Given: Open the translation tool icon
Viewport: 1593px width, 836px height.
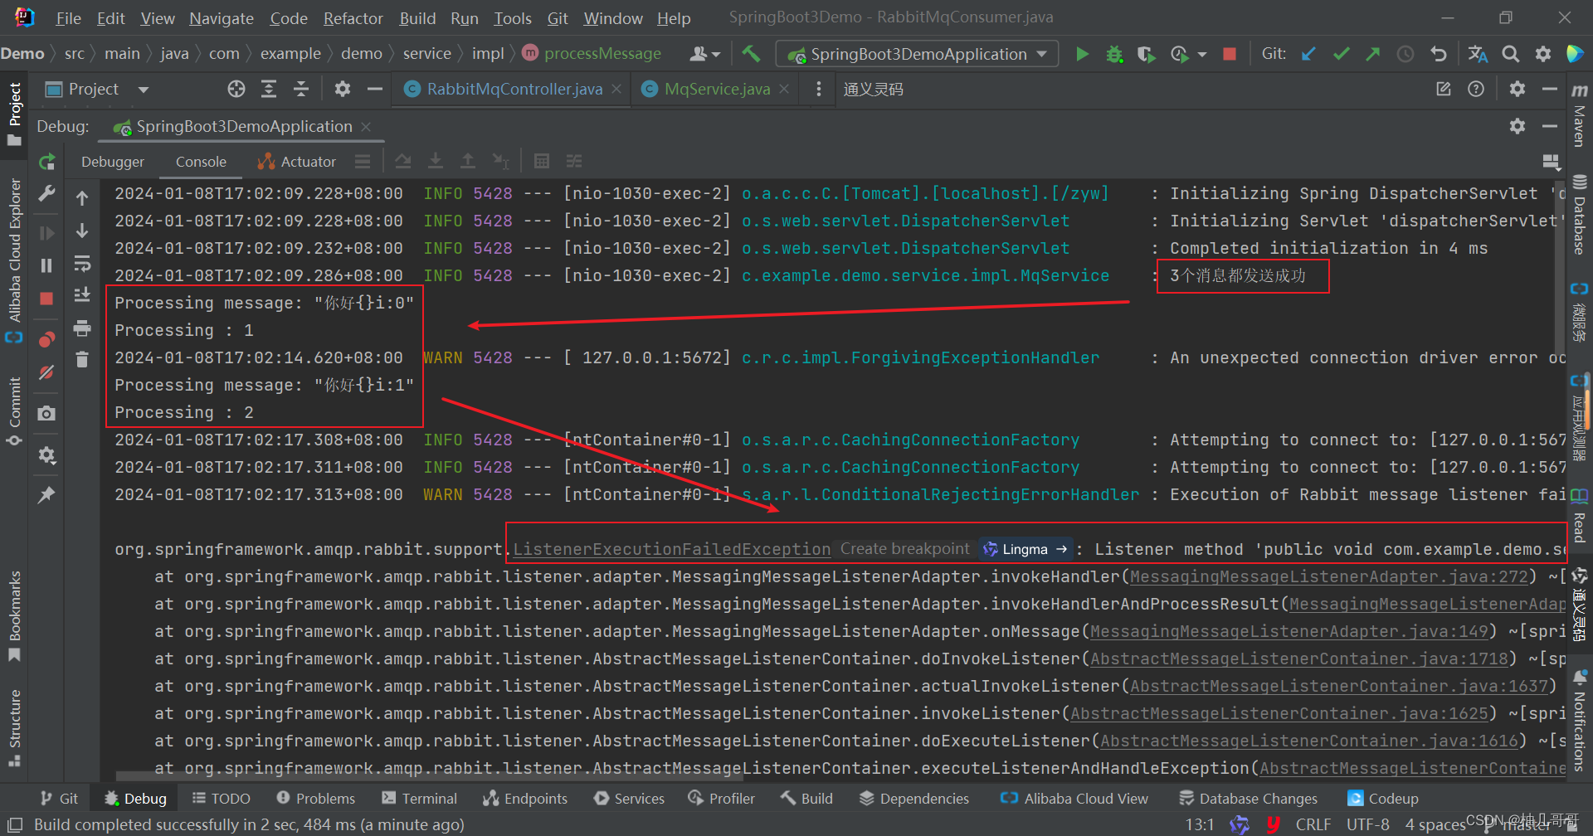Looking at the screenshot, I should pyautogui.click(x=1478, y=54).
